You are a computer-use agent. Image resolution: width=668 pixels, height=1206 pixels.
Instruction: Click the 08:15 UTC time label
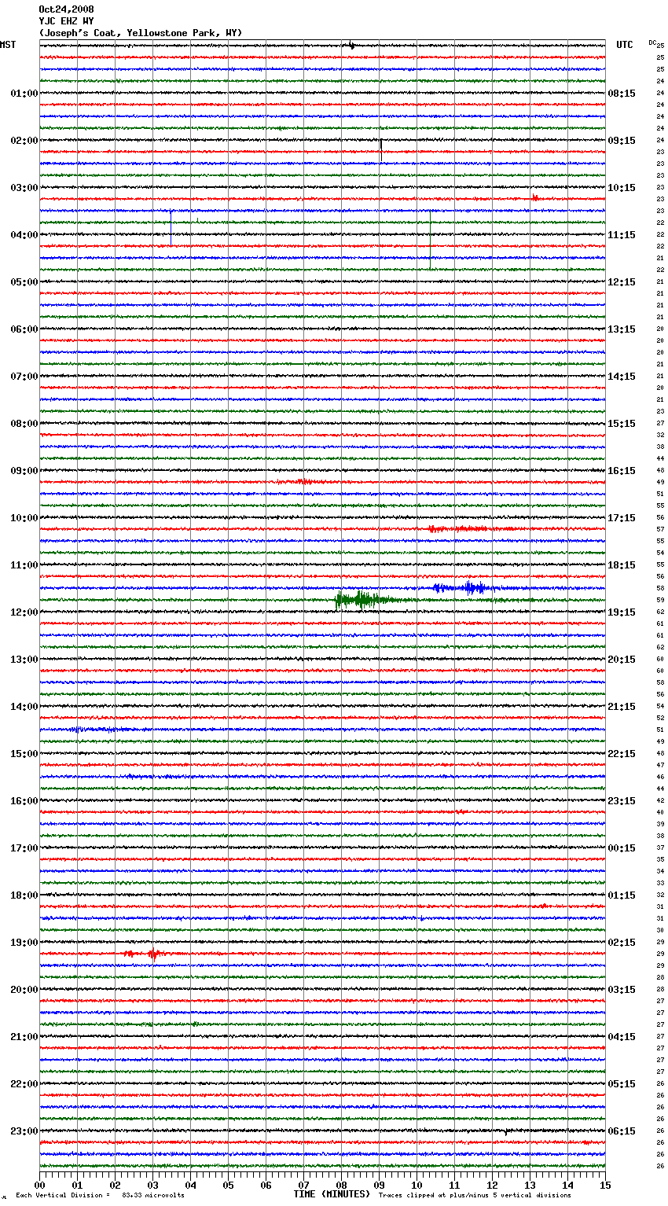pos(622,94)
